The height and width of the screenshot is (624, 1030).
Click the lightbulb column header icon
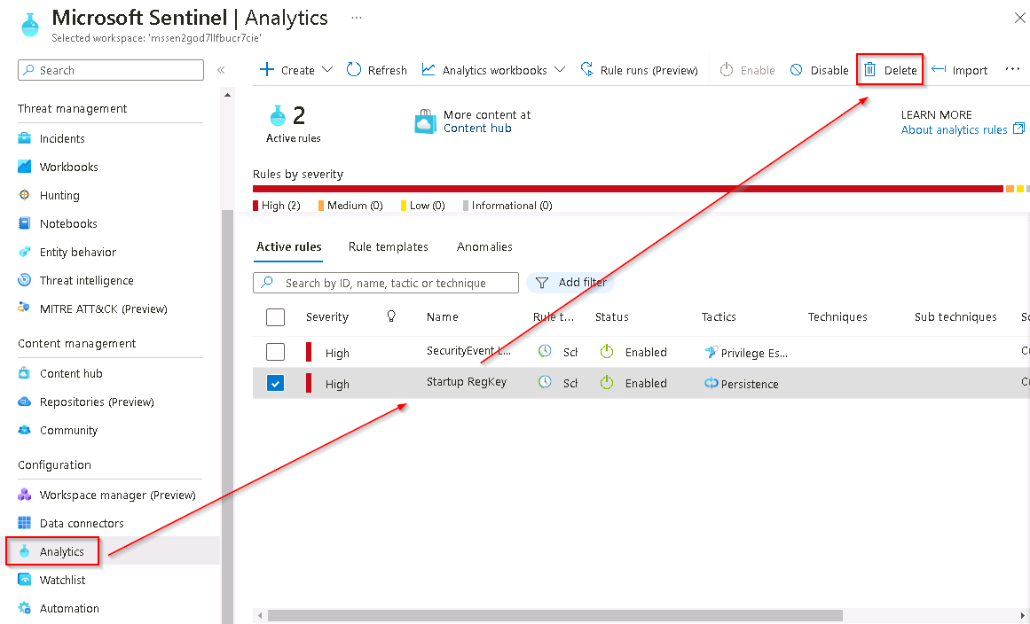point(391,316)
